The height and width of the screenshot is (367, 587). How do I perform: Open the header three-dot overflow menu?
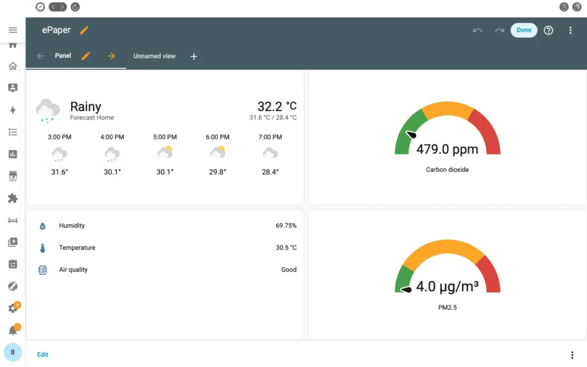(x=570, y=30)
